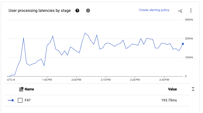Click the 193.75ms value in legend
Screen dimensions: 203x113
coord(169,100)
